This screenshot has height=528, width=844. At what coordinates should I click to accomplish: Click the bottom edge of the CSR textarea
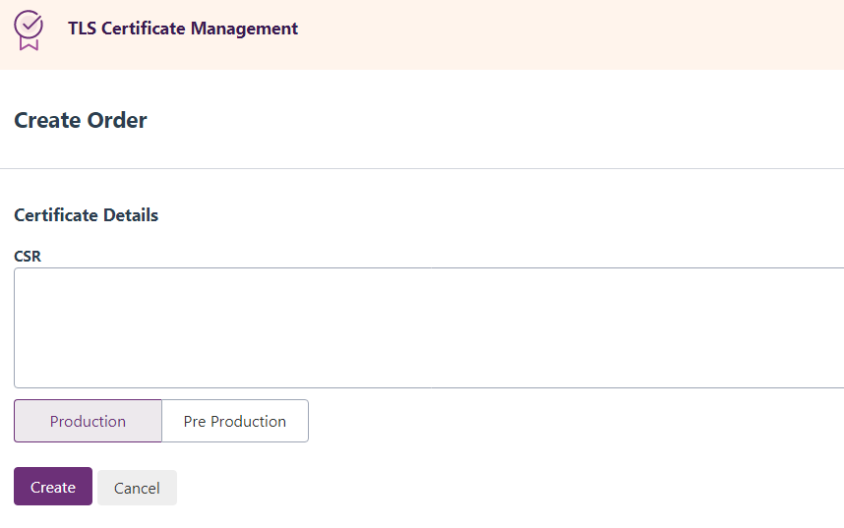click(429, 387)
